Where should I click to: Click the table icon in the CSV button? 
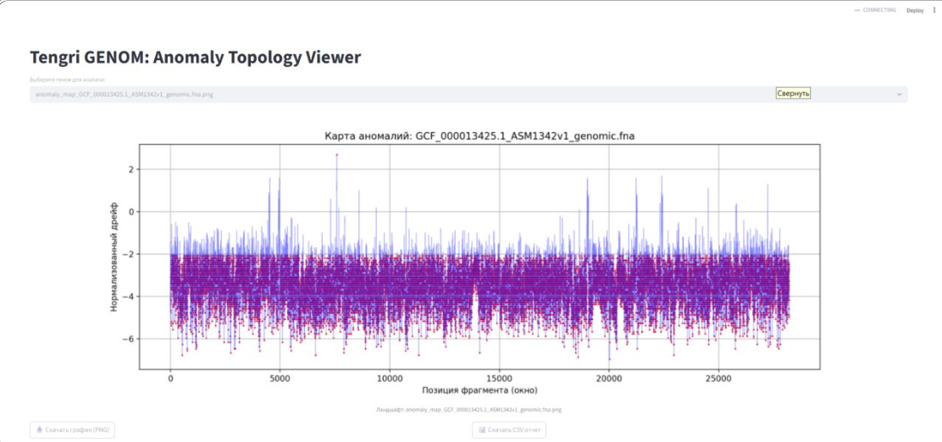482,430
